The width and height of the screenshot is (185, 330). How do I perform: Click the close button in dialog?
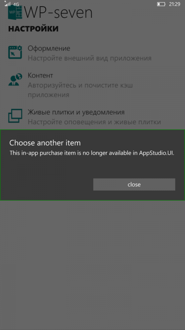click(134, 184)
